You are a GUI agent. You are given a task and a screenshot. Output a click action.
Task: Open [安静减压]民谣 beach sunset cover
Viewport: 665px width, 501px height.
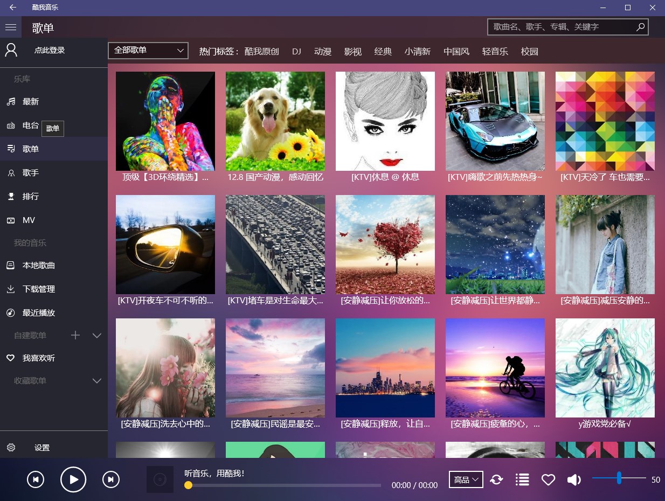275,368
